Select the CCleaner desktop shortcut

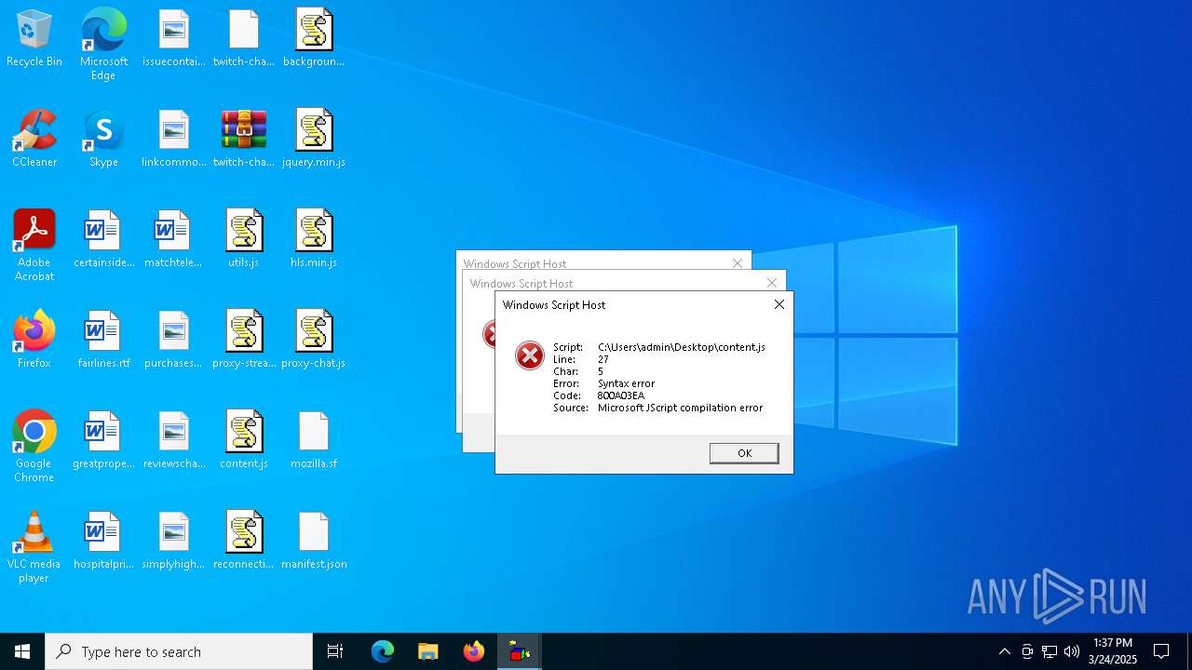(34, 139)
